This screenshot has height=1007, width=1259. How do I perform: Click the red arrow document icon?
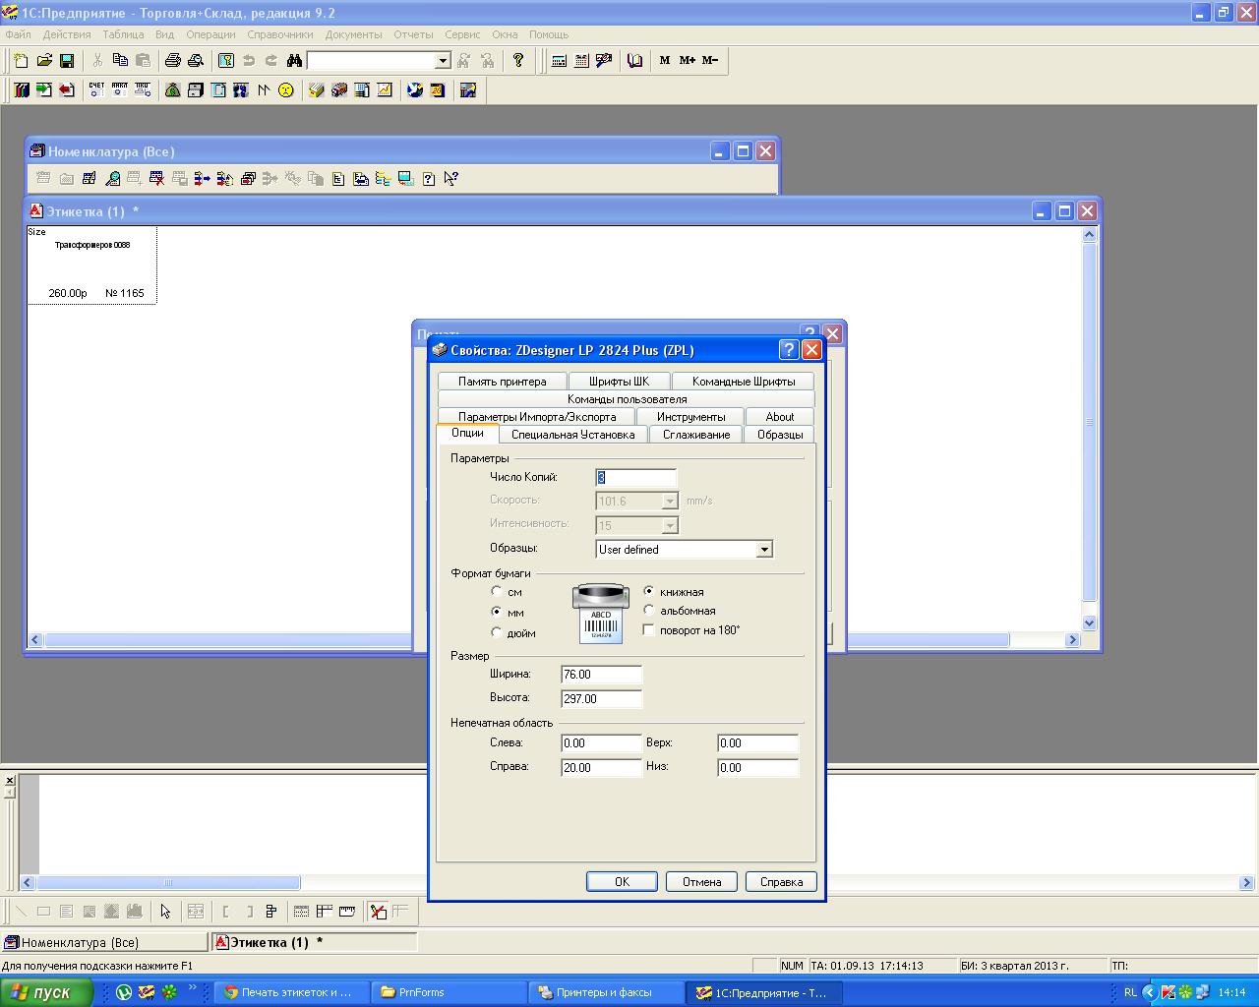click(x=67, y=90)
